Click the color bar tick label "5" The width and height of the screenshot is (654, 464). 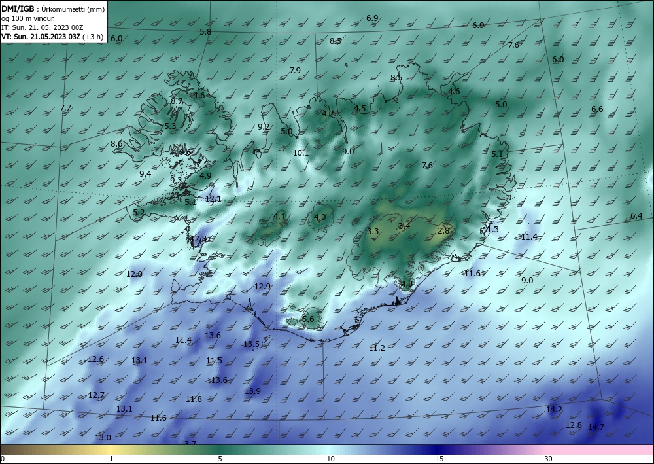[220, 459]
